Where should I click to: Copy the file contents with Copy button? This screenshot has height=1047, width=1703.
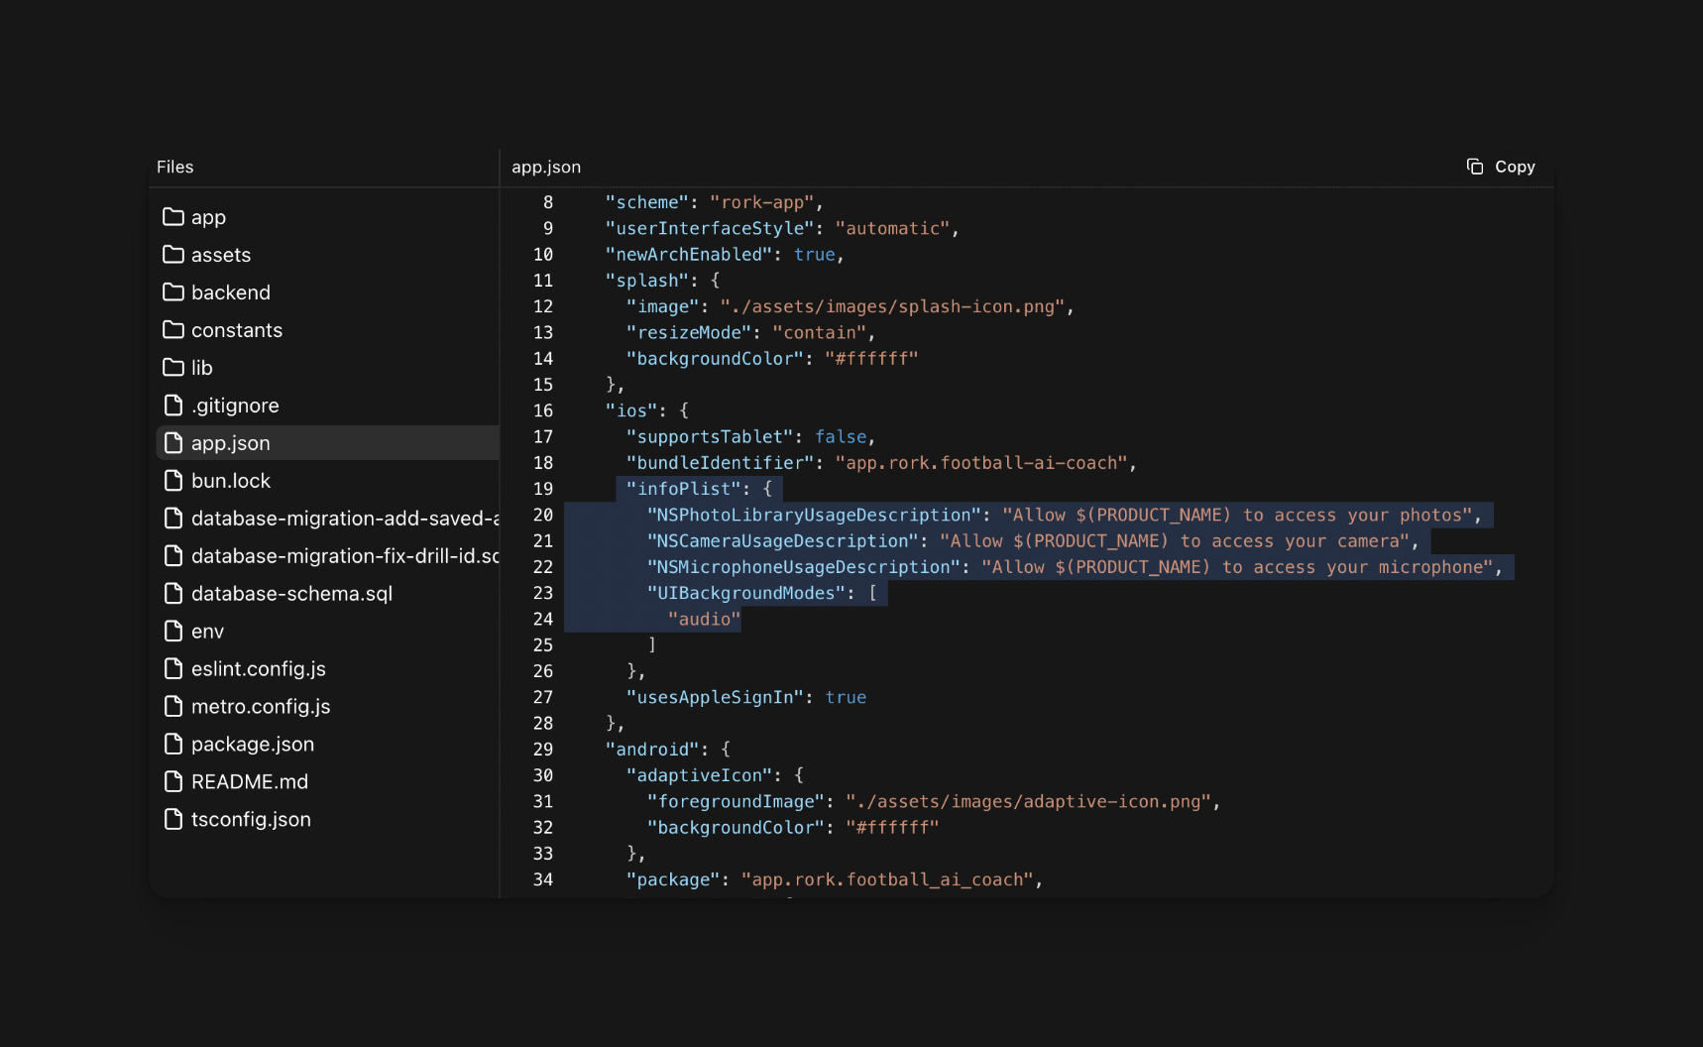1501,167
